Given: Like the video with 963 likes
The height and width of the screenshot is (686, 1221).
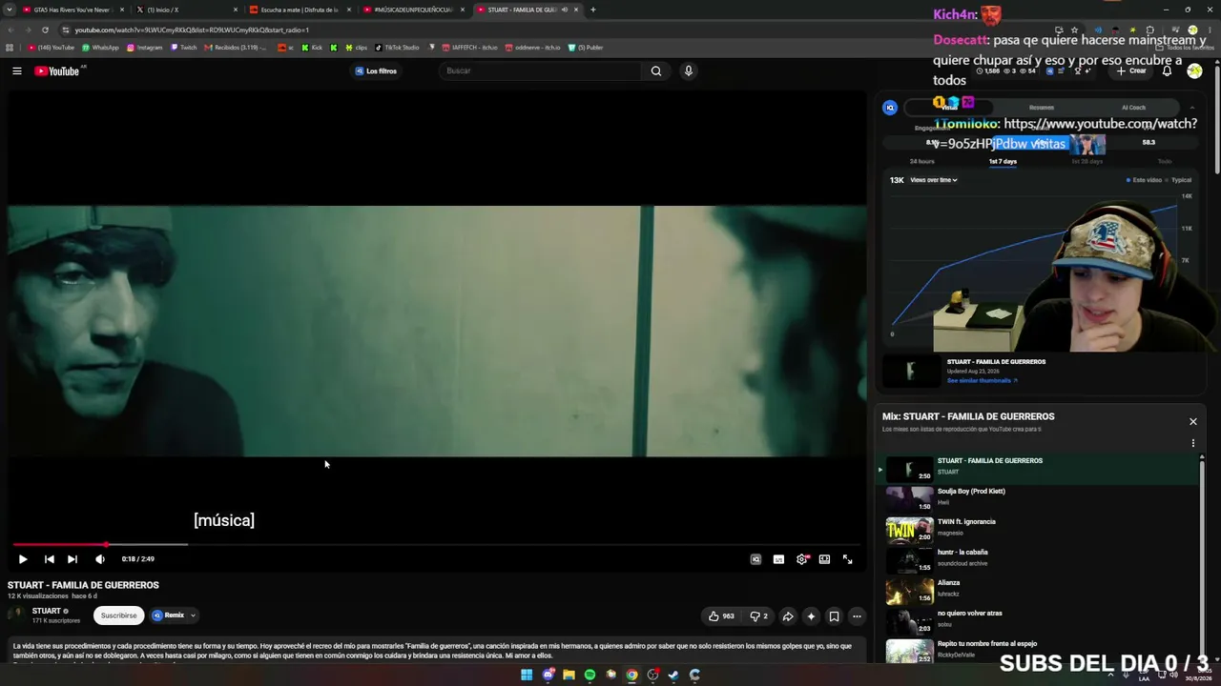Looking at the screenshot, I should coord(721,616).
